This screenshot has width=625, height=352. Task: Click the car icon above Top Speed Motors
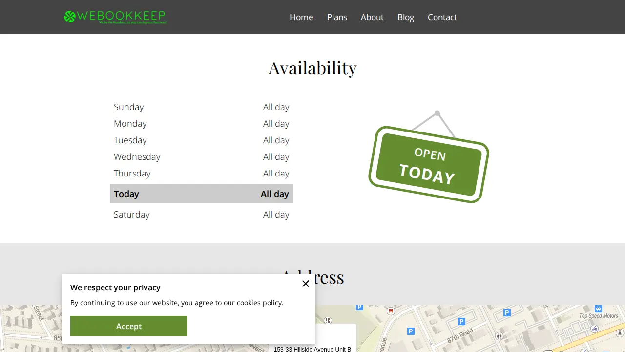click(x=598, y=309)
